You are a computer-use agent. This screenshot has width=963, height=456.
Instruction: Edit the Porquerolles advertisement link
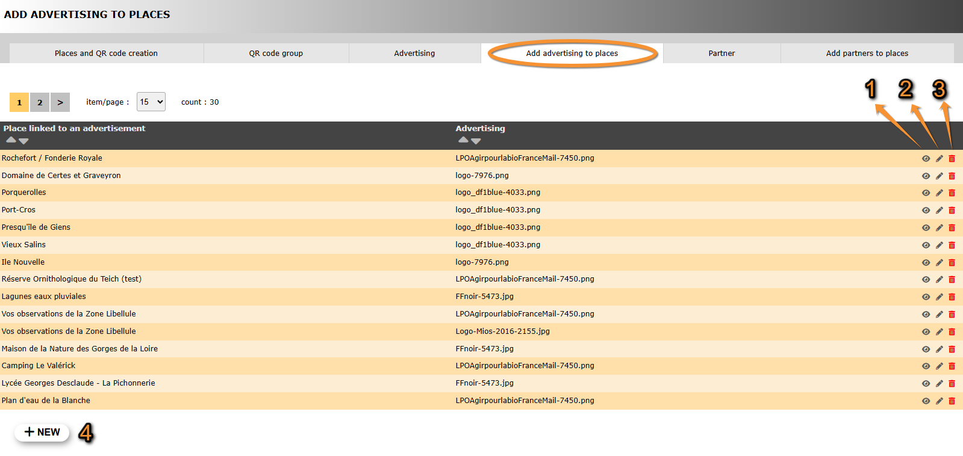(x=939, y=193)
